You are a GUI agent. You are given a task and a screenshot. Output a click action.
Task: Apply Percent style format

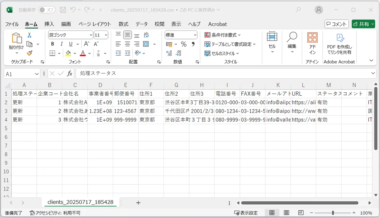coord(184,44)
